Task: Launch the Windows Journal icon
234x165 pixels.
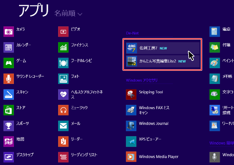Action: tap(131, 126)
